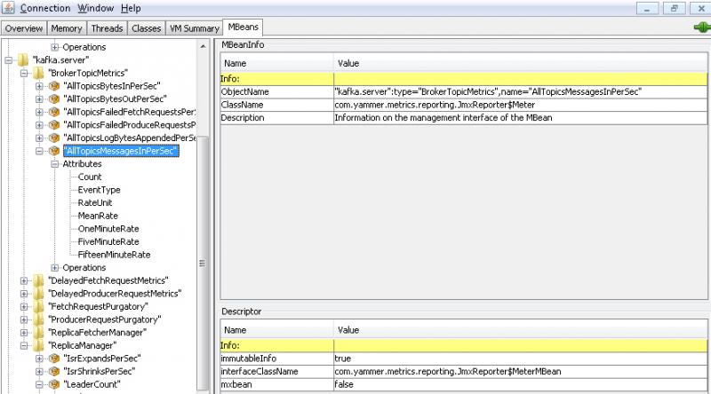The height and width of the screenshot is (394, 711).
Task: Expand the ProducerRequestPurgatory node
Action: pos(23,319)
